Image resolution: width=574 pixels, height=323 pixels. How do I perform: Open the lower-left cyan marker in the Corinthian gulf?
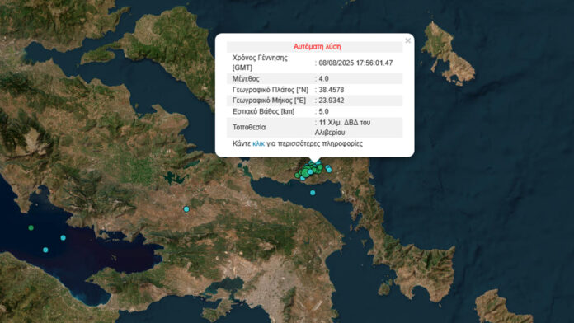tap(45, 250)
